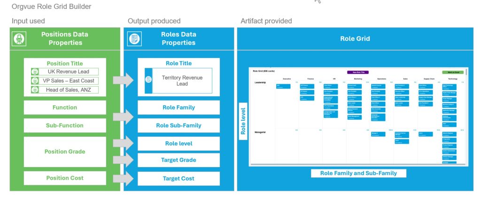Click the Position Title heading
Viewport: 481px width, 197px height.
[65, 64]
